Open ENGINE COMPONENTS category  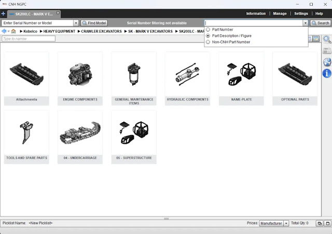[80, 79]
